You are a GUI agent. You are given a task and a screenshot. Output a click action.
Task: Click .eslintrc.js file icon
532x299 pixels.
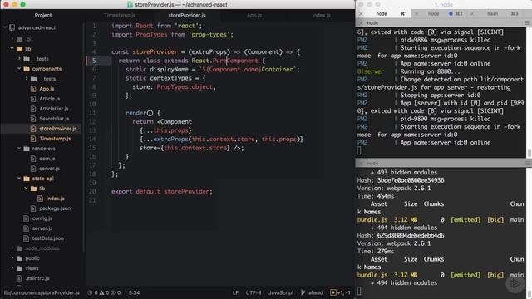pos(19,278)
